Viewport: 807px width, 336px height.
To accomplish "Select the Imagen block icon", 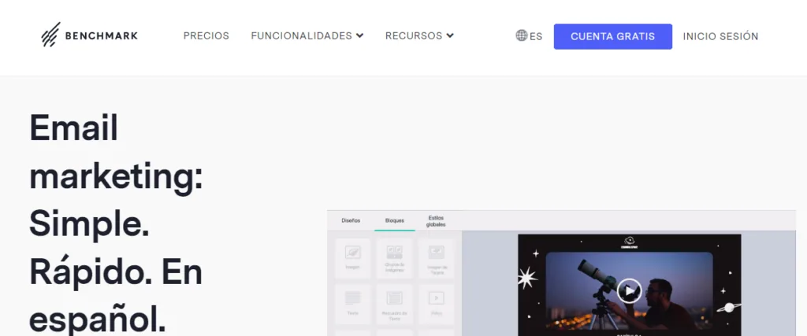I will [352, 253].
